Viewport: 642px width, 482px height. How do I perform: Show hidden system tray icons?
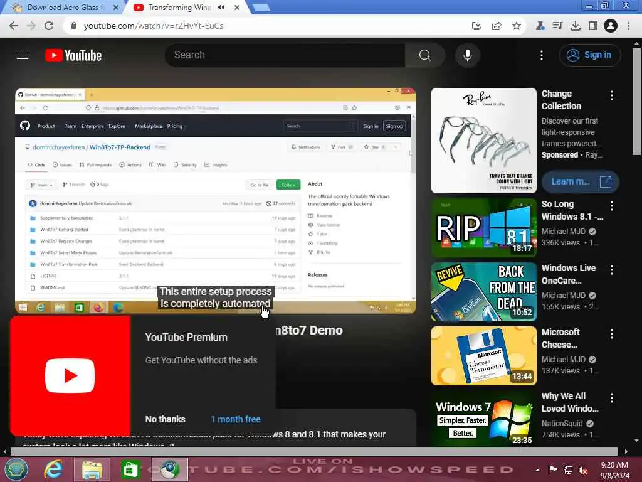[x=537, y=470]
